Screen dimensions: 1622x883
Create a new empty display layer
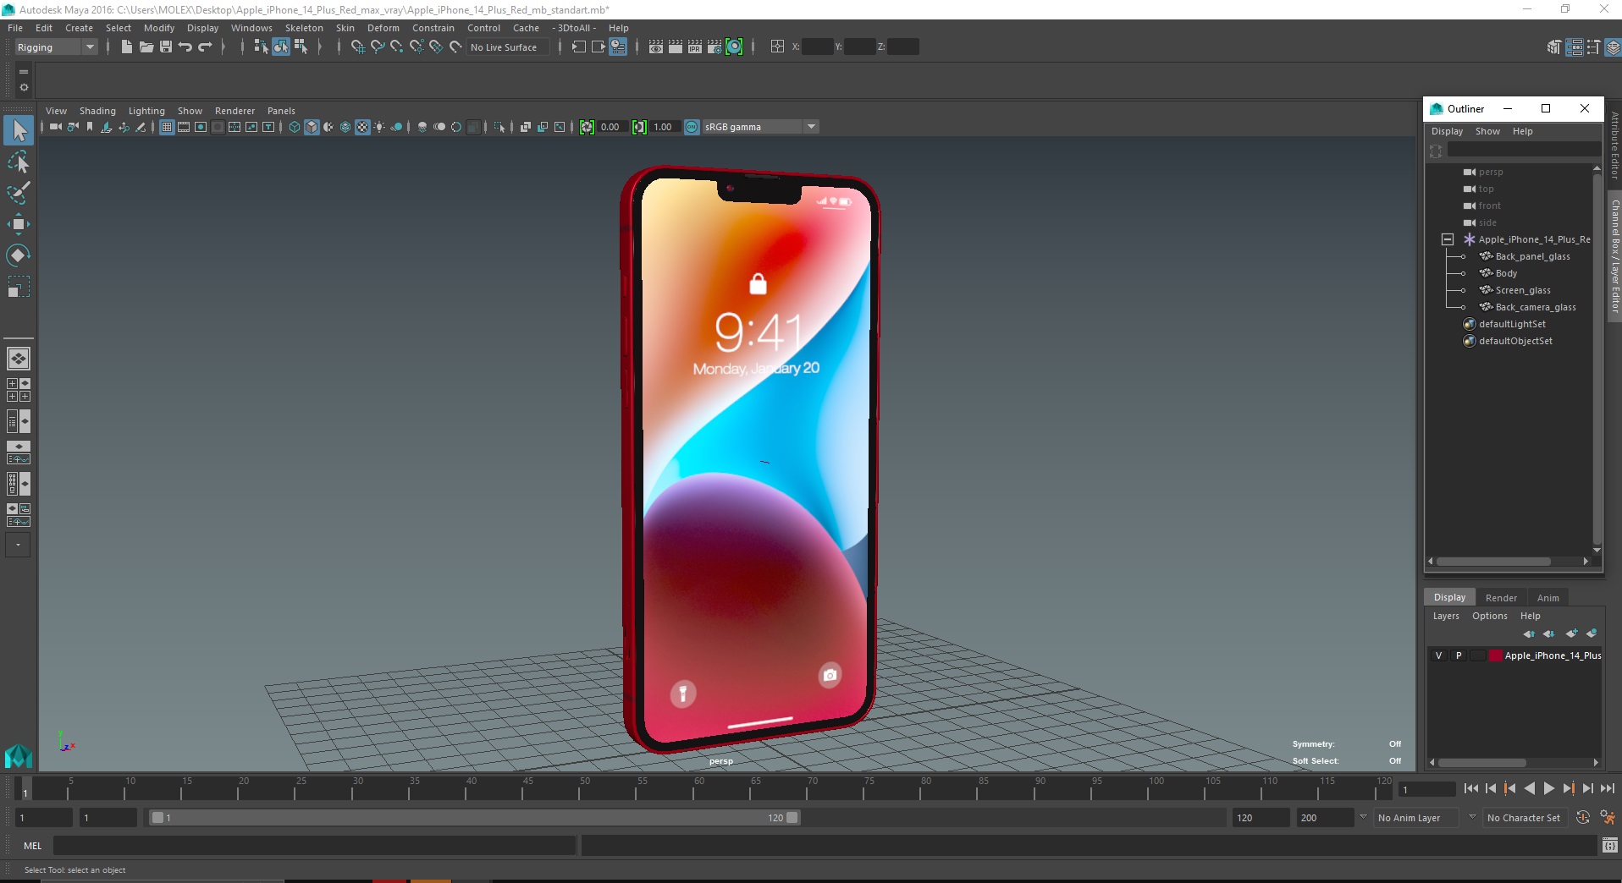[x=1572, y=633]
